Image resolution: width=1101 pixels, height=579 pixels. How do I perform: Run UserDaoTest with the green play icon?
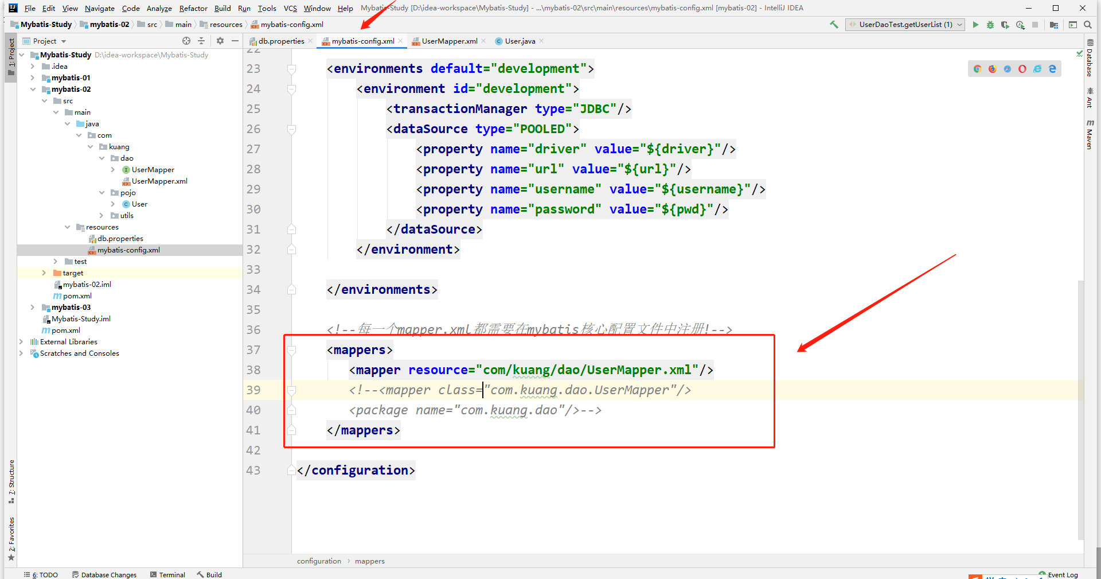pyautogui.click(x=975, y=25)
